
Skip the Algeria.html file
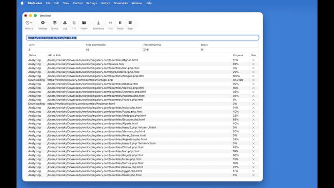pyautogui.click(x=253, y=124)
